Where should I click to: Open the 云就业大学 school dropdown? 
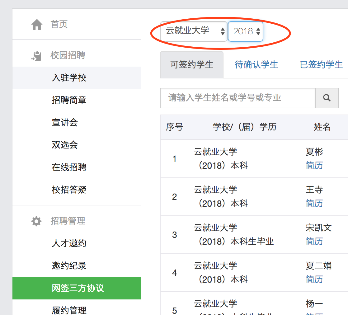click(194, 31)
